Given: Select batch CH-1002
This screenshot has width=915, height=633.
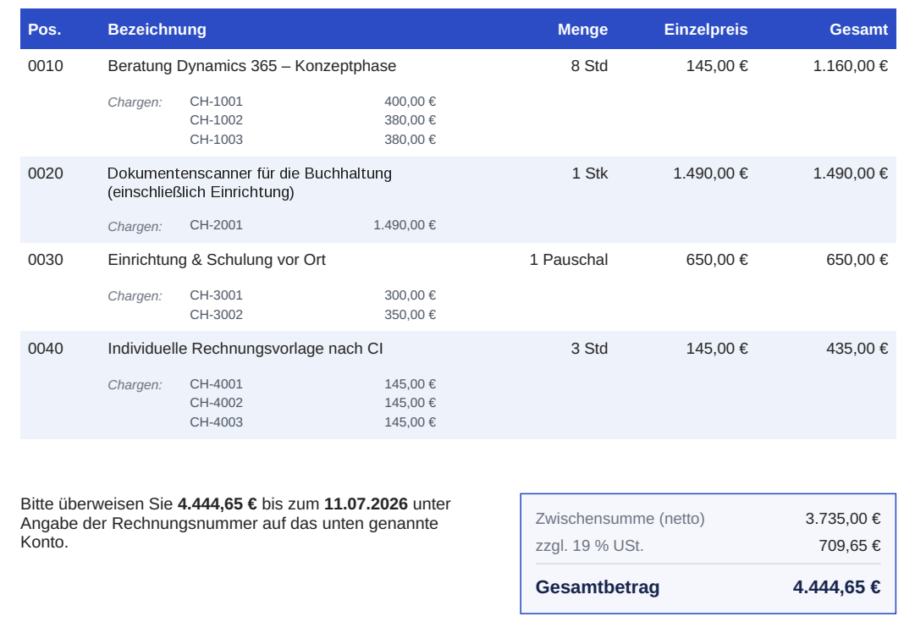Looking at the screenshot, I should [216, 120].
